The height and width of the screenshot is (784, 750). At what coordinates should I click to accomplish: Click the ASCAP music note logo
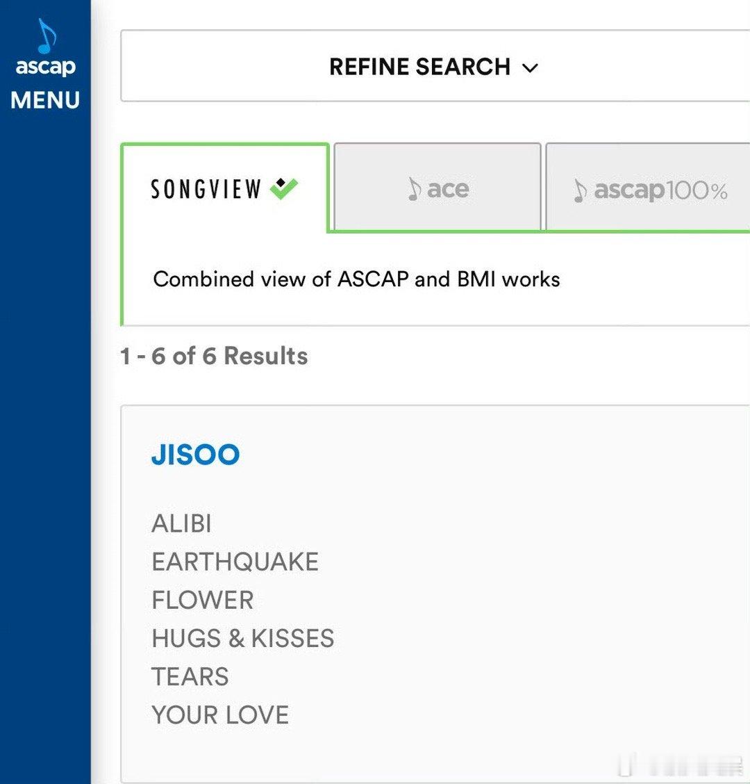point(46,36)
